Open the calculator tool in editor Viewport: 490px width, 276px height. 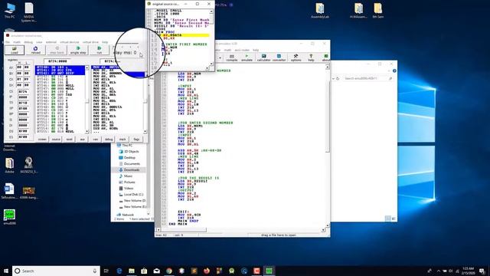coord(263,58)
